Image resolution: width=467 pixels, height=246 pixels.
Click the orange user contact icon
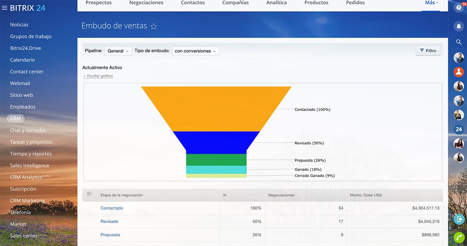click(x=458, y=72)
